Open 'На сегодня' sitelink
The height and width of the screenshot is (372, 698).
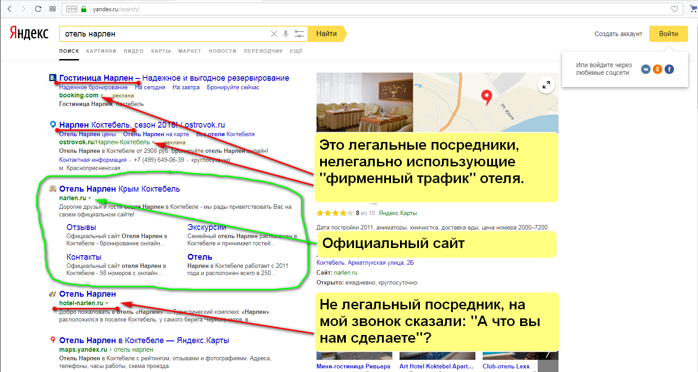tap(150, 87)
